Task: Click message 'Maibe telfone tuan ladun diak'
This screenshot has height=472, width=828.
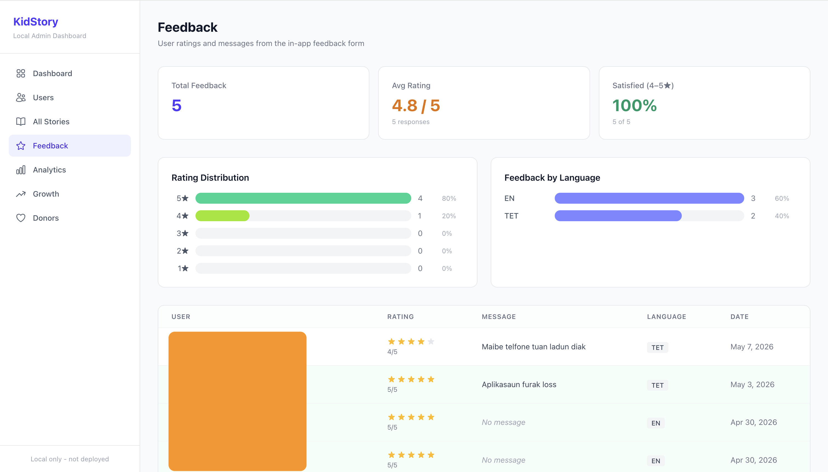Action: (x=534, y=347)
